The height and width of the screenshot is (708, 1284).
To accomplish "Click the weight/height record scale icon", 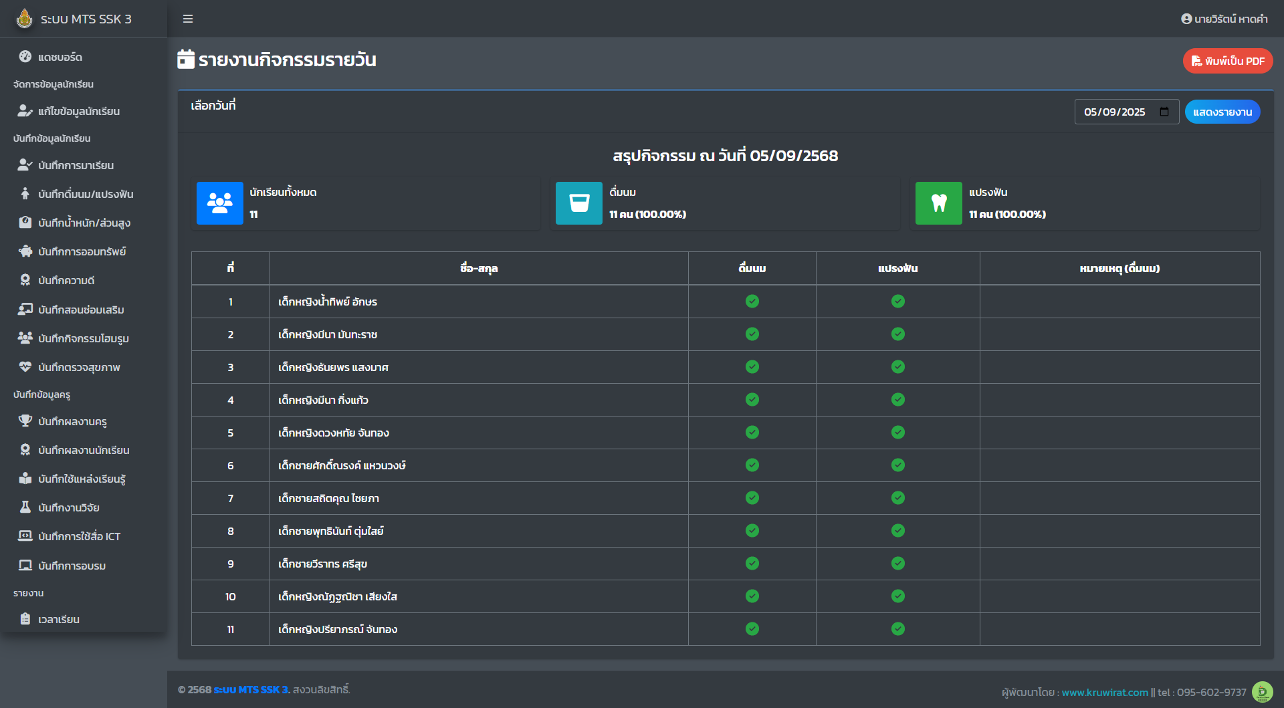I will tap(25, 223).
